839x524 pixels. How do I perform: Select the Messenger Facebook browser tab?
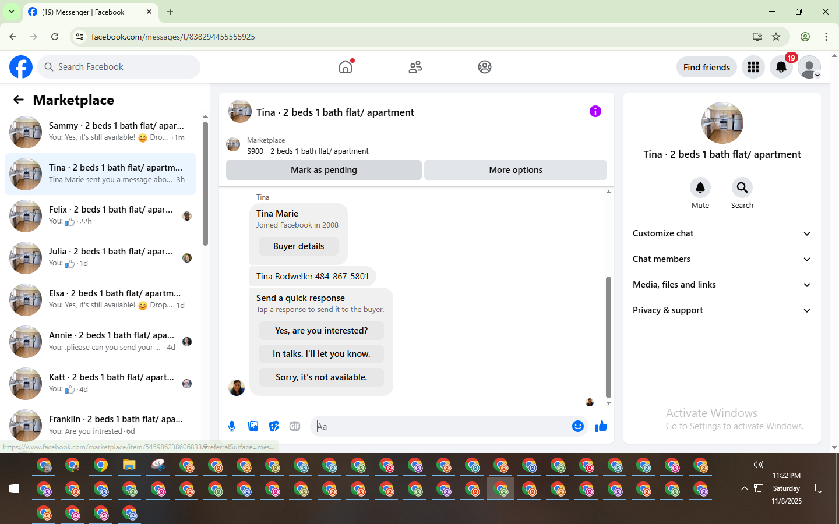pos(90,12)
